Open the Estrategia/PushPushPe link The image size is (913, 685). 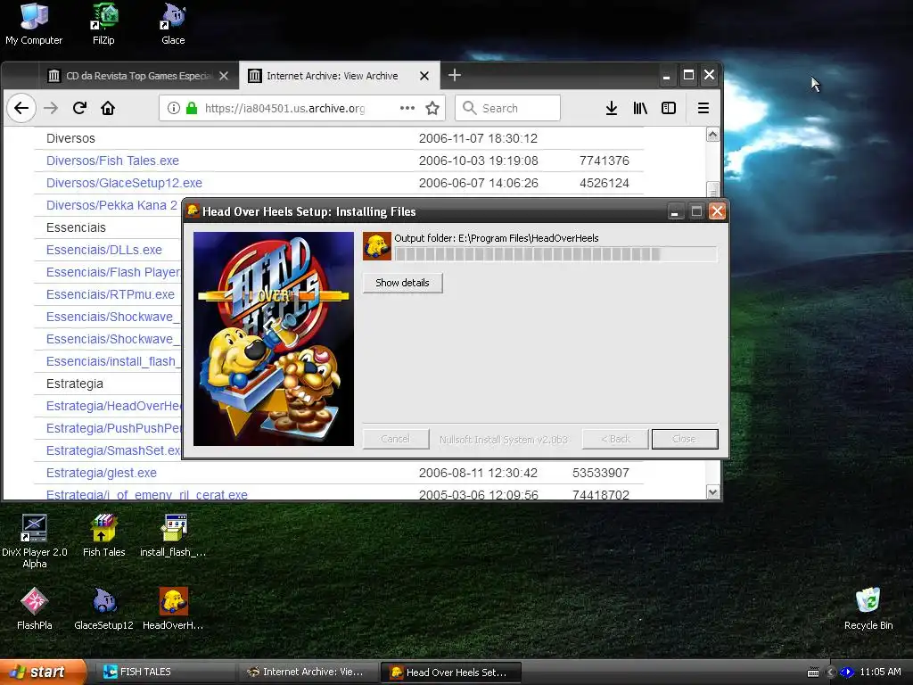click(113, 428)
